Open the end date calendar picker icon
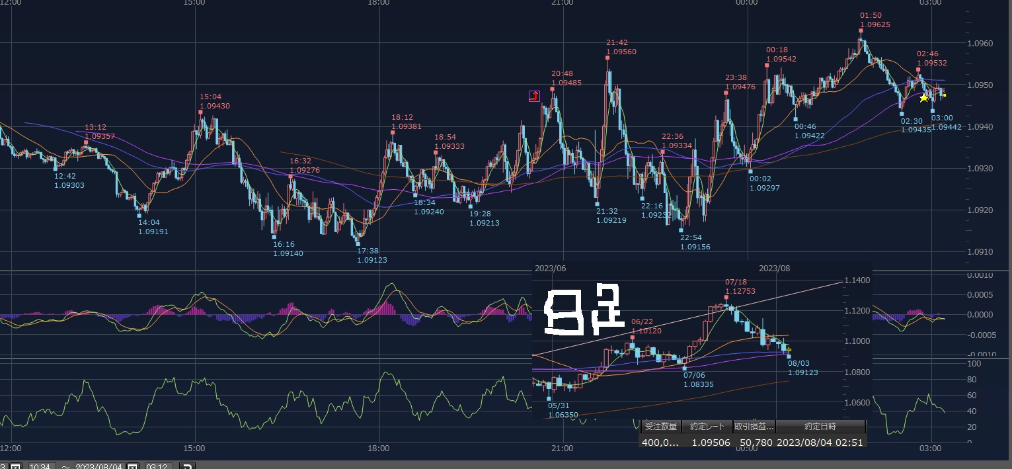The image size is (1012, 469). (133, 465)
